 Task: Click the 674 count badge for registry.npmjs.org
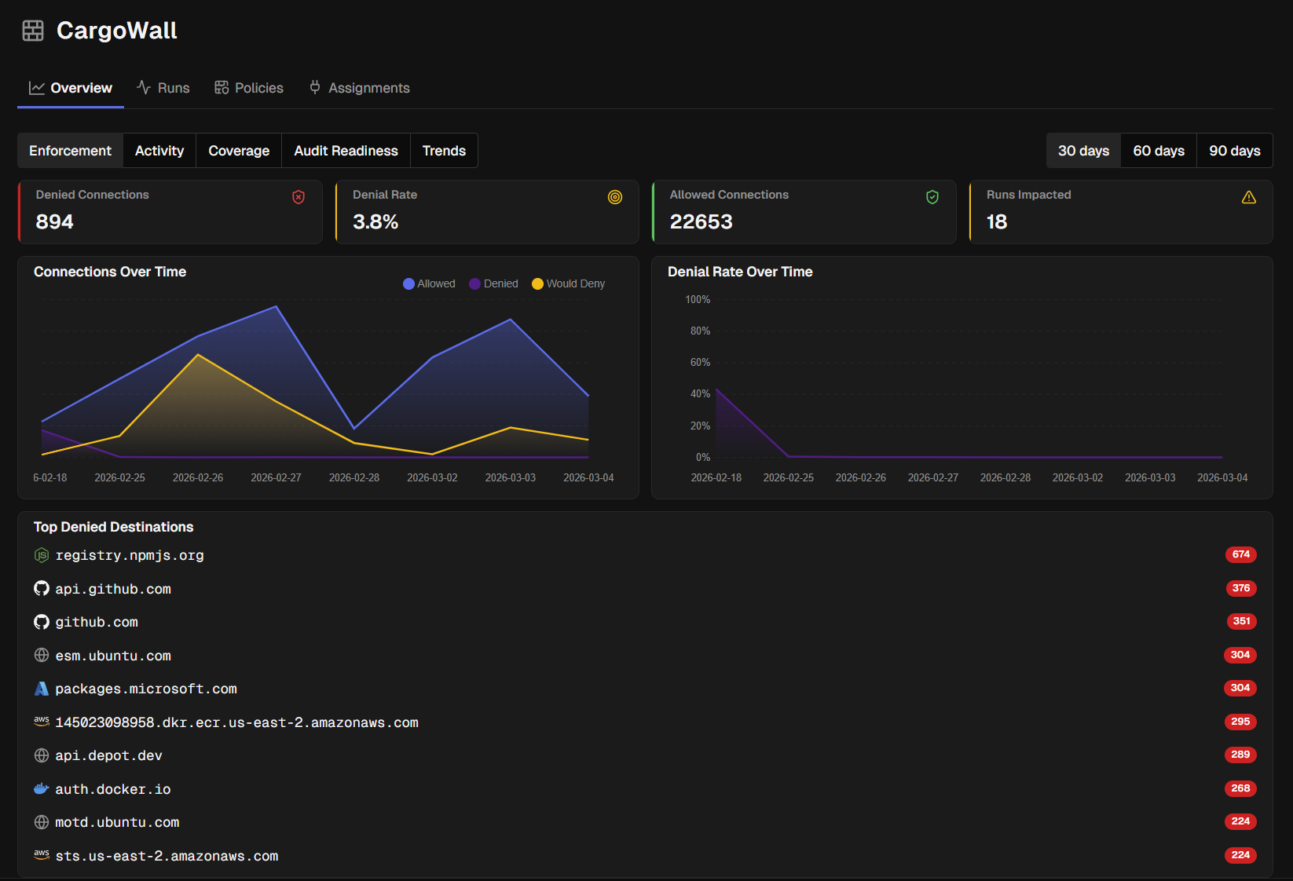tap(1240, 555)
